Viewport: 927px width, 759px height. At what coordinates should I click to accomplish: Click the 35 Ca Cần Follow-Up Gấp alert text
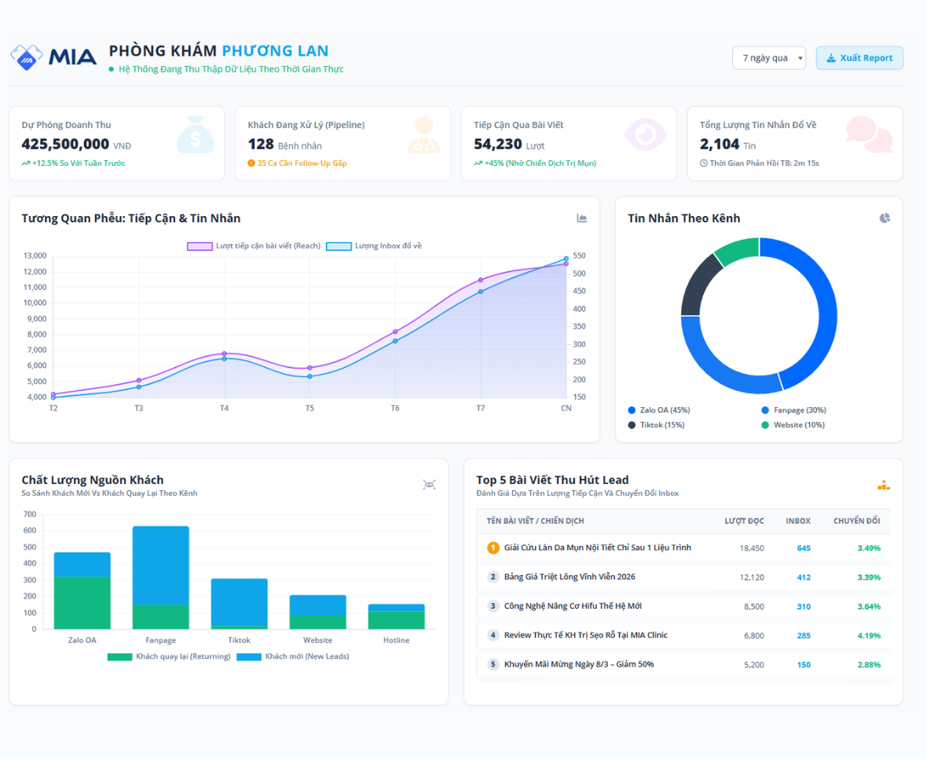(x=302, y=163)
